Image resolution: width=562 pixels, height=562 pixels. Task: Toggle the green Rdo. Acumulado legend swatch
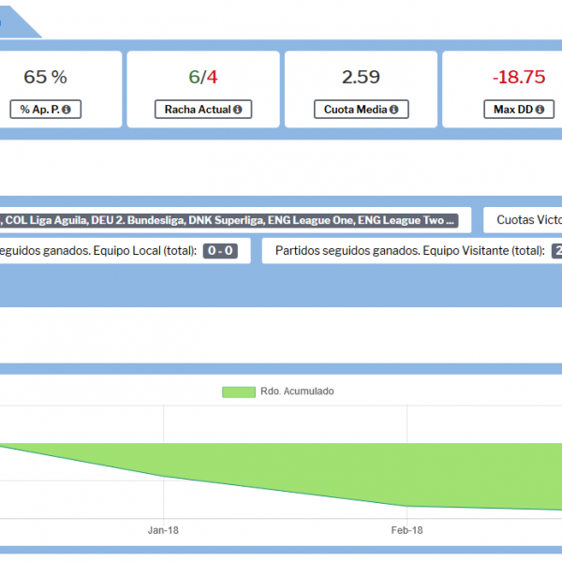(239, 392)
